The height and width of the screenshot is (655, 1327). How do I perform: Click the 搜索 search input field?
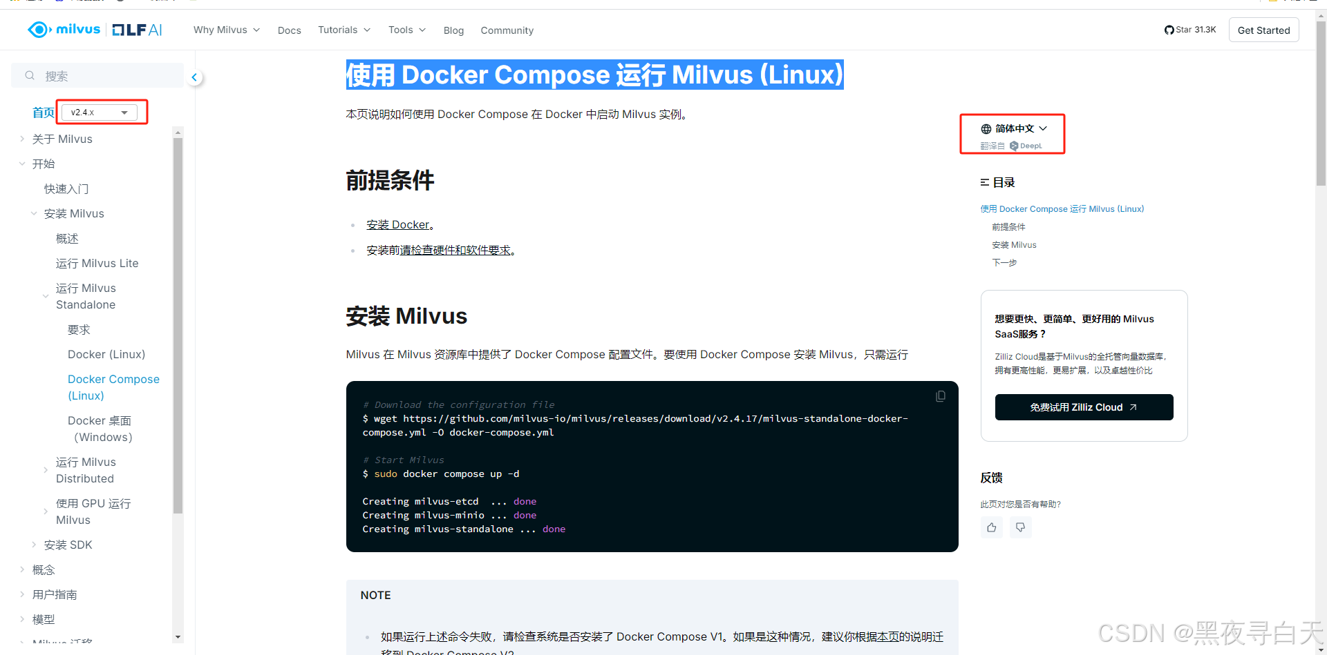pos(97,75)
